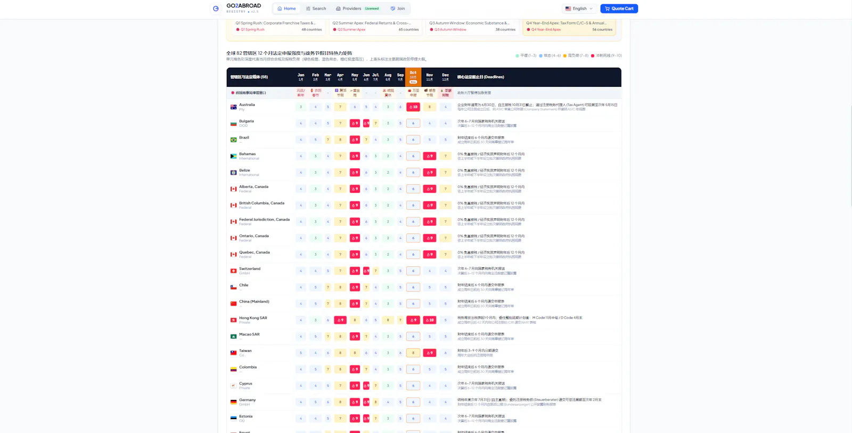
Task: Select the Q1 Spring Rush card
Action: click(278, 26)
